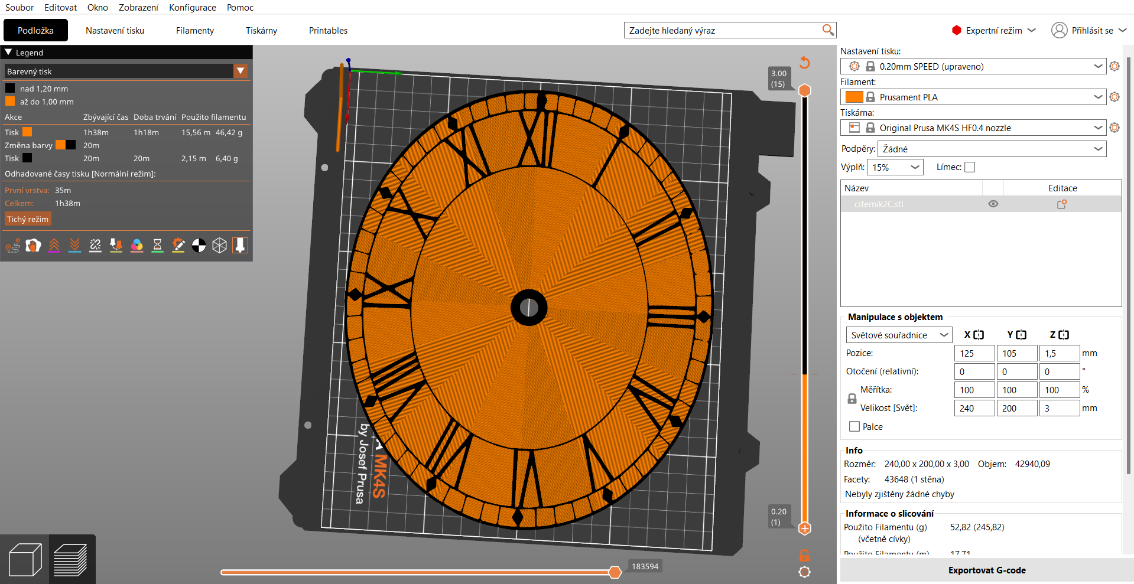
Task: Open layer slider settings cog icon
Action: (804, 572)
